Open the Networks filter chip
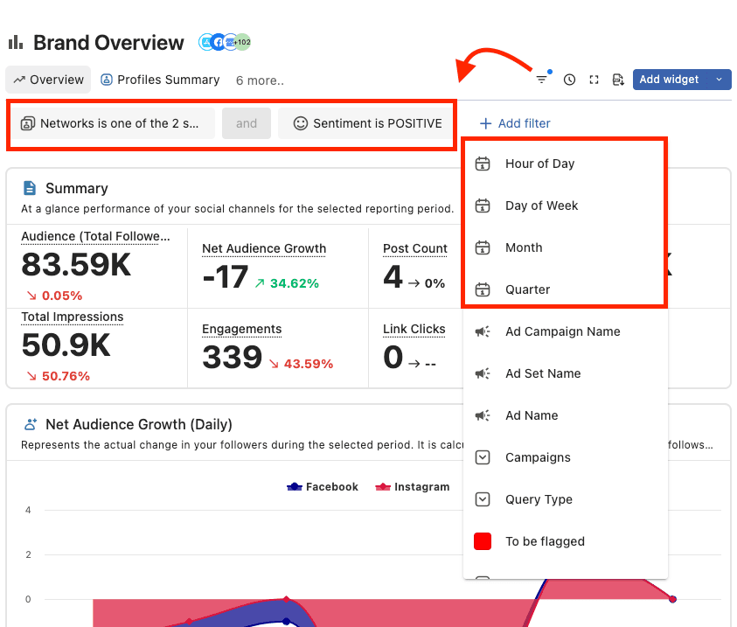Image resolution: width=737 pixels, height=627 pixels. [111, 123]
